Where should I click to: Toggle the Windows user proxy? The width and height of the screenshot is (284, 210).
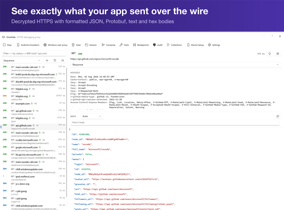(x=55, y=45)
